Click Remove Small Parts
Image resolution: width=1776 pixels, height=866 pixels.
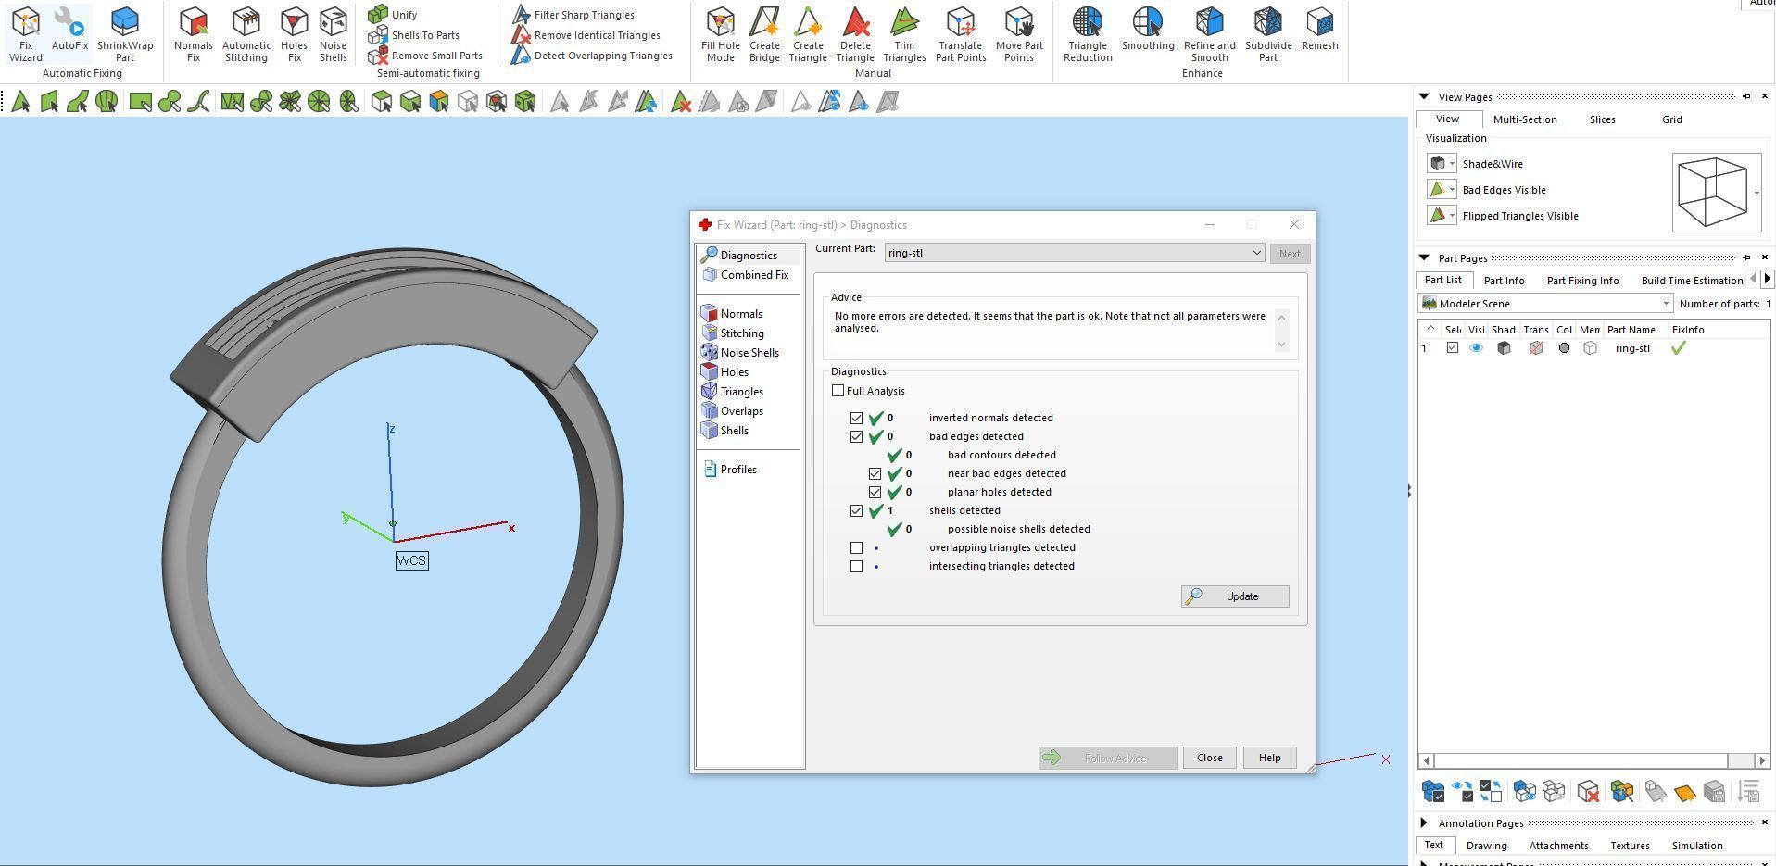click(x=425, y=56)
